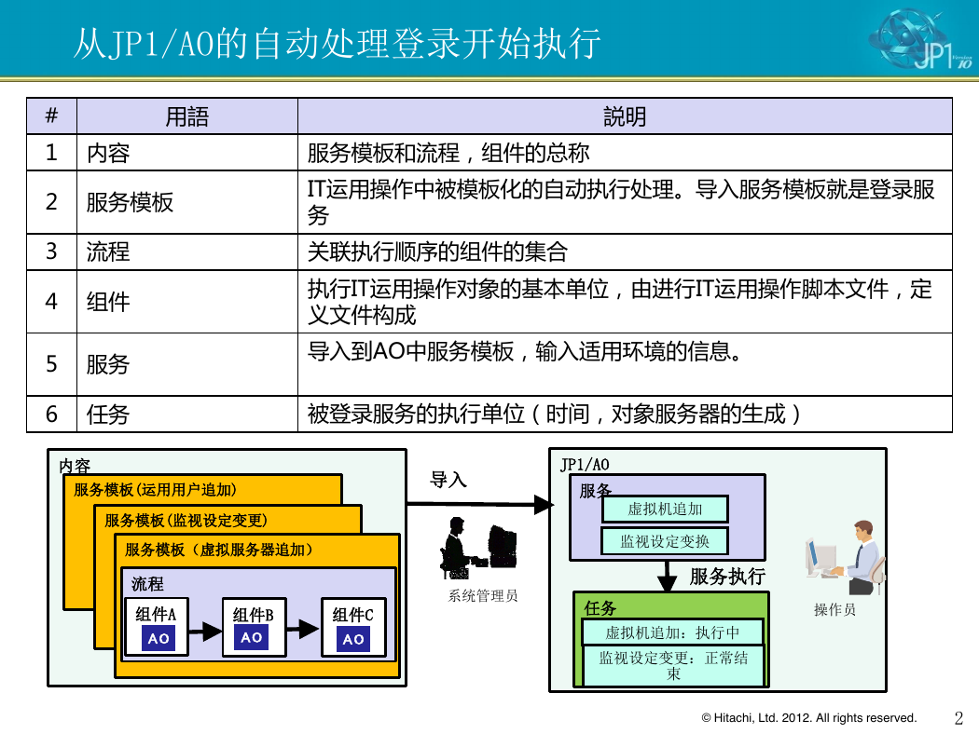
Task: Click the slide title 从JP1/AO的自动处理登录开始执行
Action: 338,43
